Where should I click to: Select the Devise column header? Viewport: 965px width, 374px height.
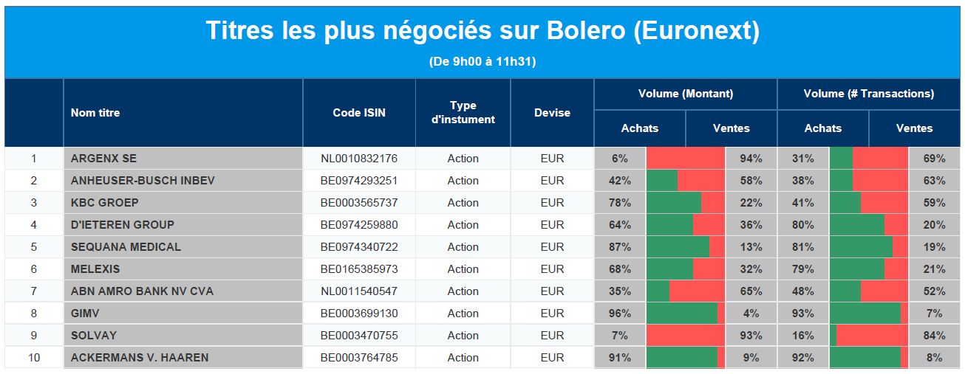552,113
